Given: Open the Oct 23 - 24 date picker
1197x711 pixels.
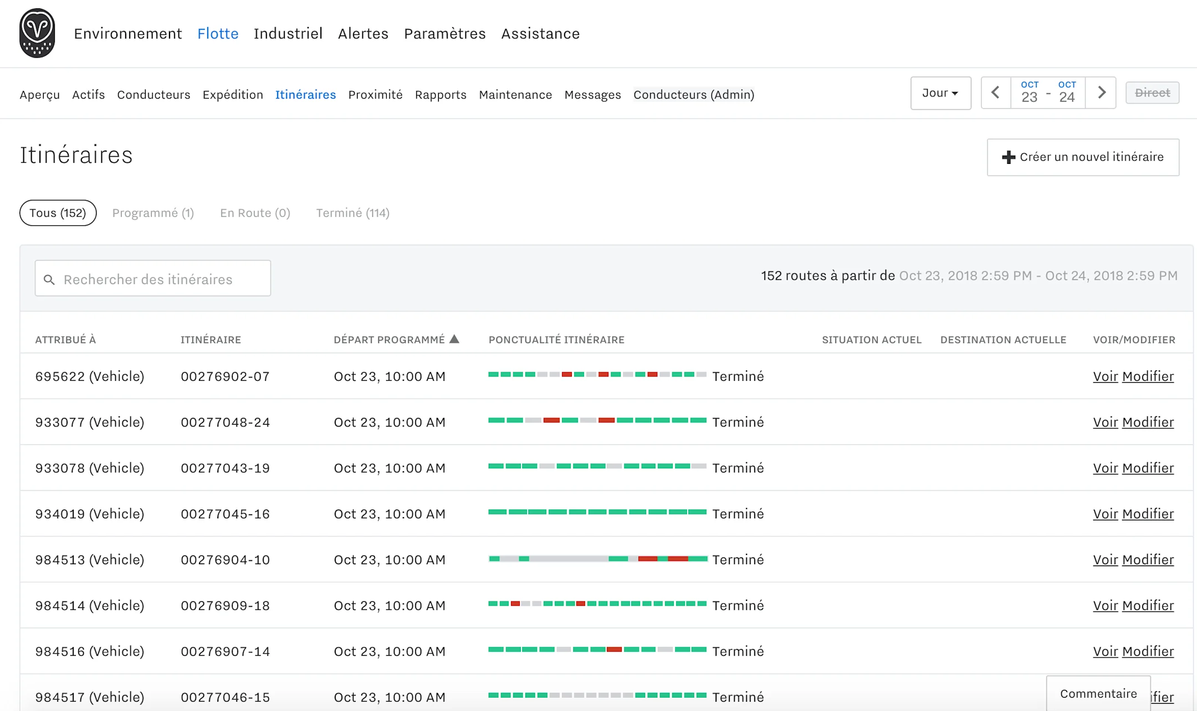Looking at the screenshot, I should tap(1047, 93).
